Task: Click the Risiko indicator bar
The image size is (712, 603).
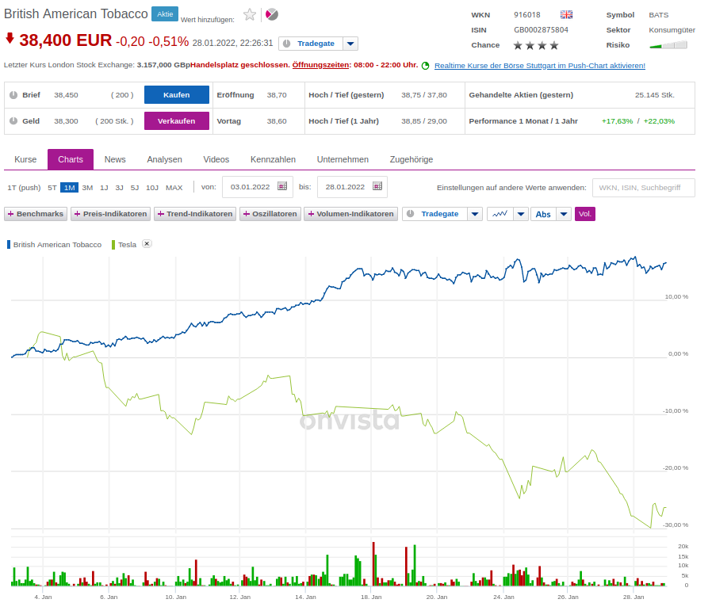Action: coord(668,45)
